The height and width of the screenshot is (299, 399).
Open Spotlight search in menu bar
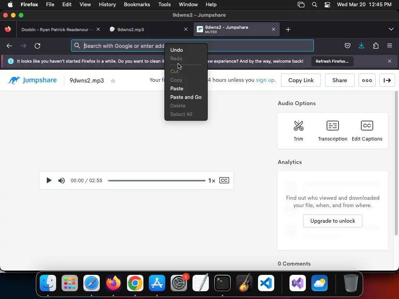point(314,5)
